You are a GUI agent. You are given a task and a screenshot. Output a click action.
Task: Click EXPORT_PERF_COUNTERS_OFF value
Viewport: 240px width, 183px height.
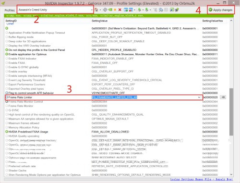point(113,85)
